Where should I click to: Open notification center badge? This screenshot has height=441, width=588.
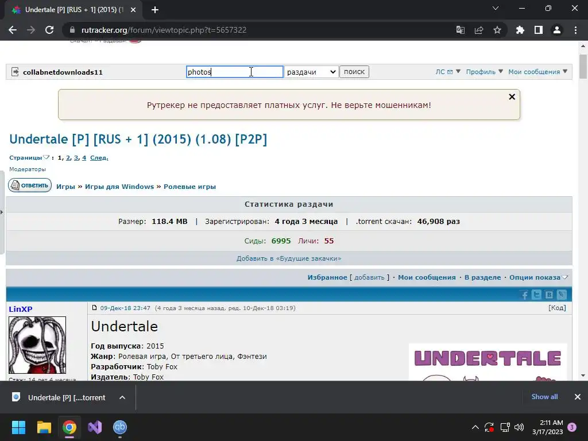point(572,427)
